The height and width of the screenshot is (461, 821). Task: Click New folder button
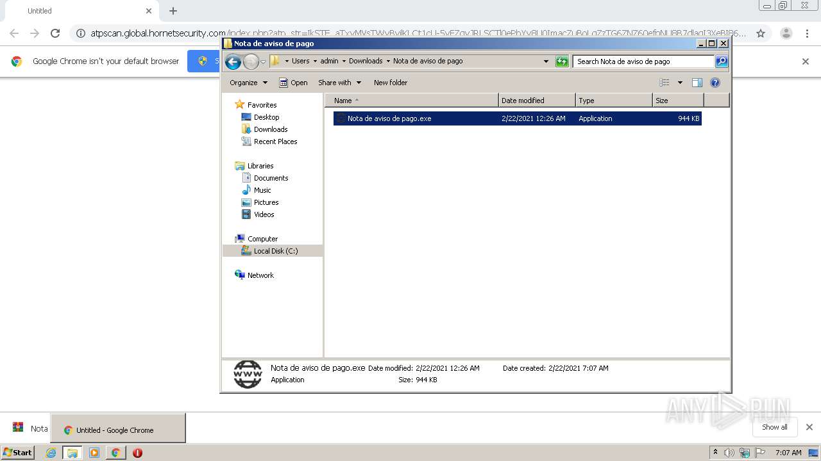click(x=391, y=83)
